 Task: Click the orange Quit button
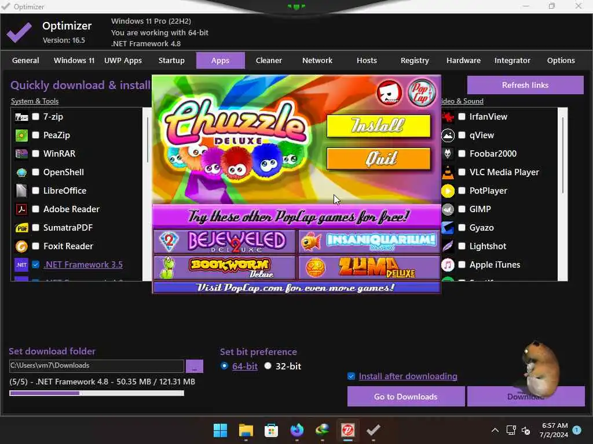pyautogui.click(x=378, y=158)
